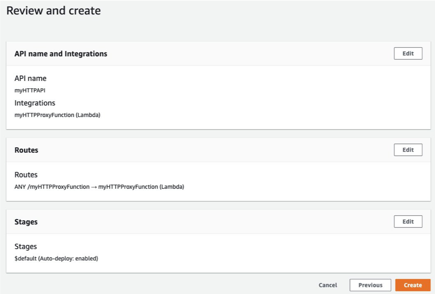Click Edit in the Routes section
435x294 pixels.
coord(408,149)
